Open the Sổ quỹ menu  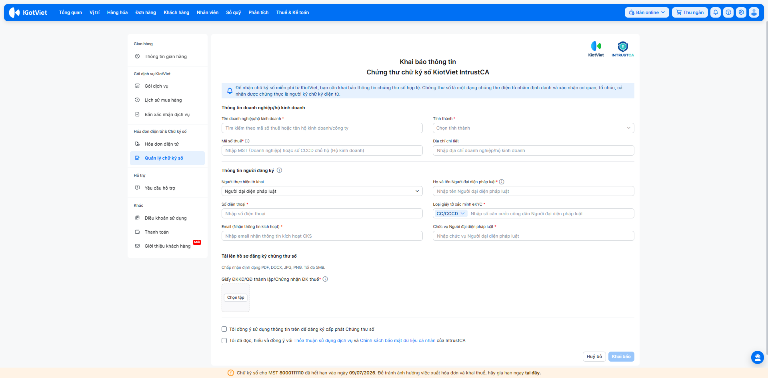[x=234, y=12]
